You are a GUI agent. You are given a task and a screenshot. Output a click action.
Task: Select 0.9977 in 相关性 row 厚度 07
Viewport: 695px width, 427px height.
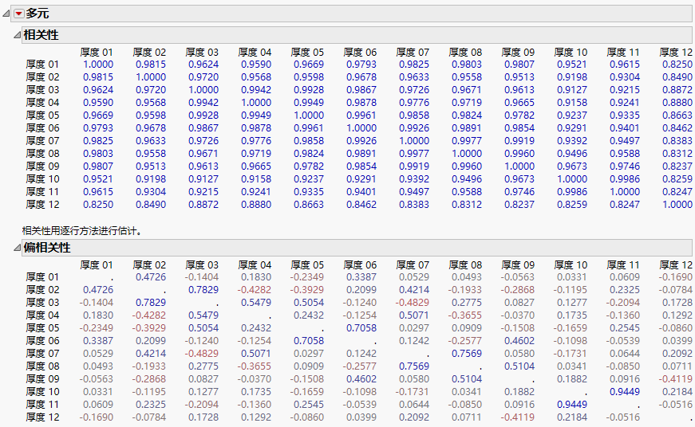coord(467,141)
